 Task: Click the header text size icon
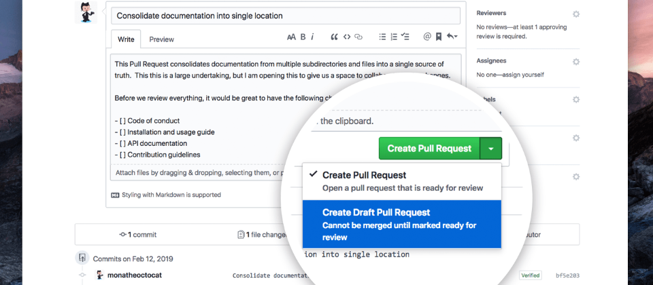point(291,37)
